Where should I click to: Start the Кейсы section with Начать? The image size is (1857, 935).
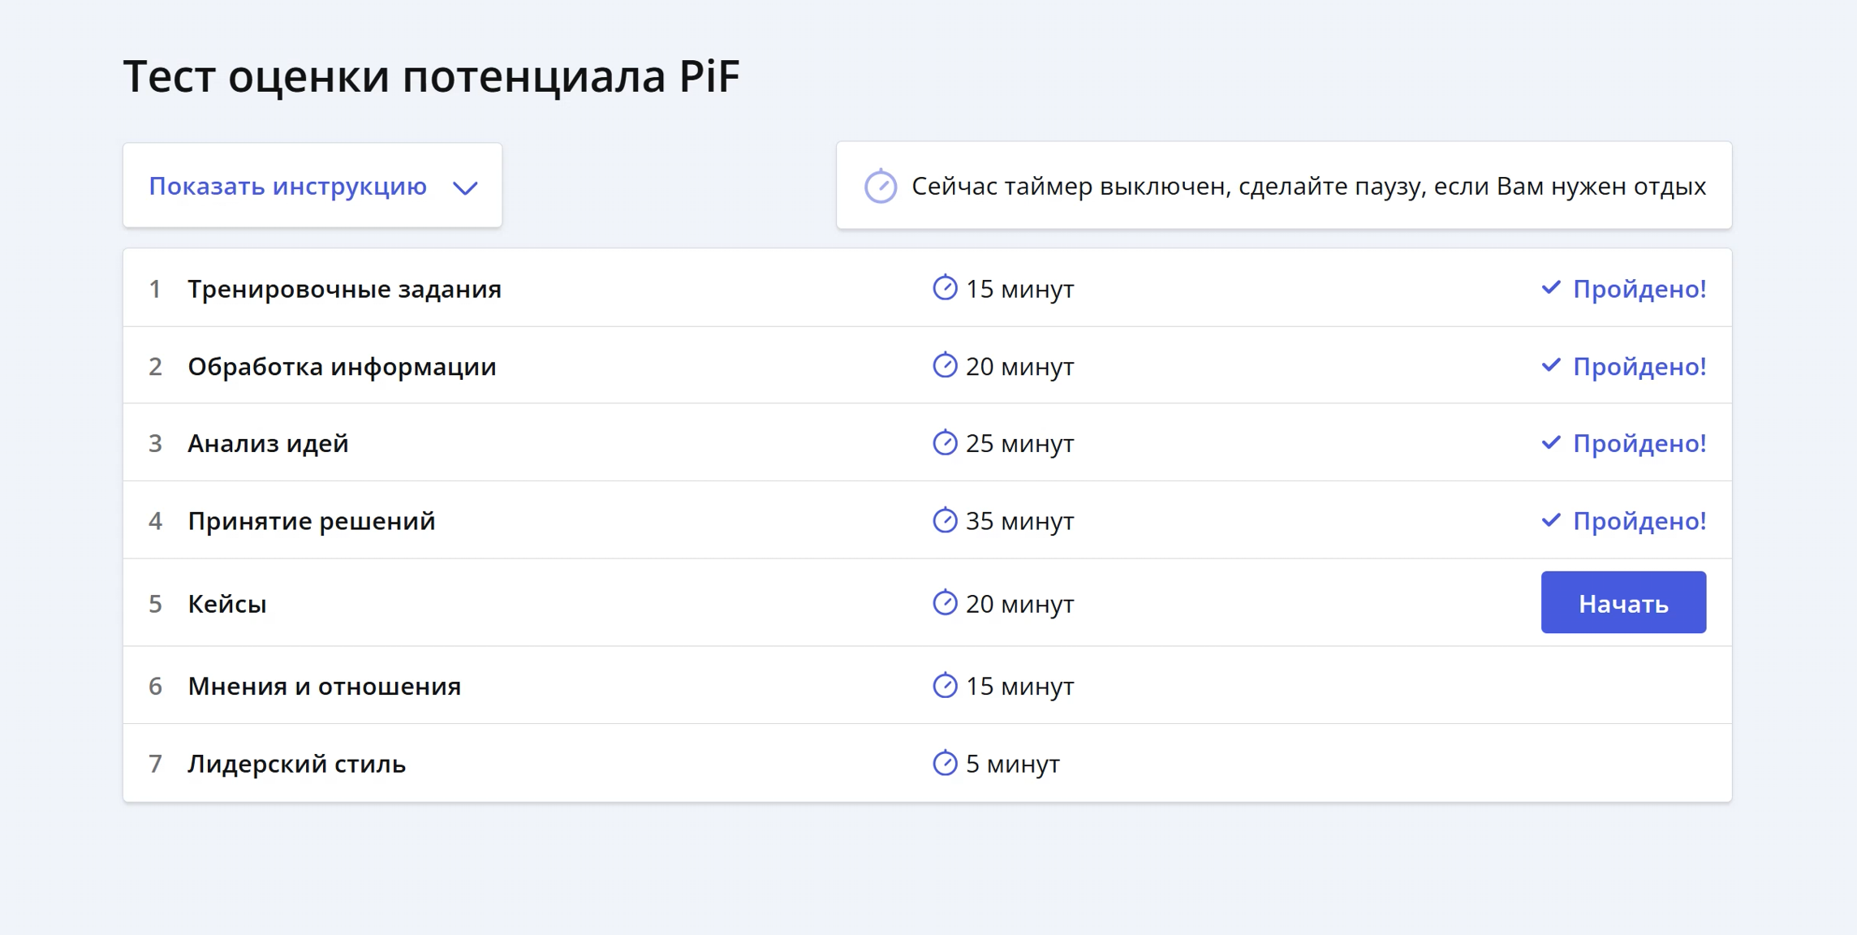[x=1623, y=602]
